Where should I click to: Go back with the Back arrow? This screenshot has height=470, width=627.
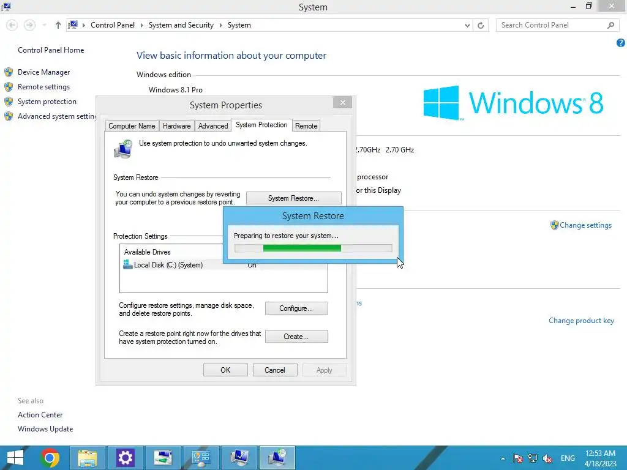click(12, 25)
